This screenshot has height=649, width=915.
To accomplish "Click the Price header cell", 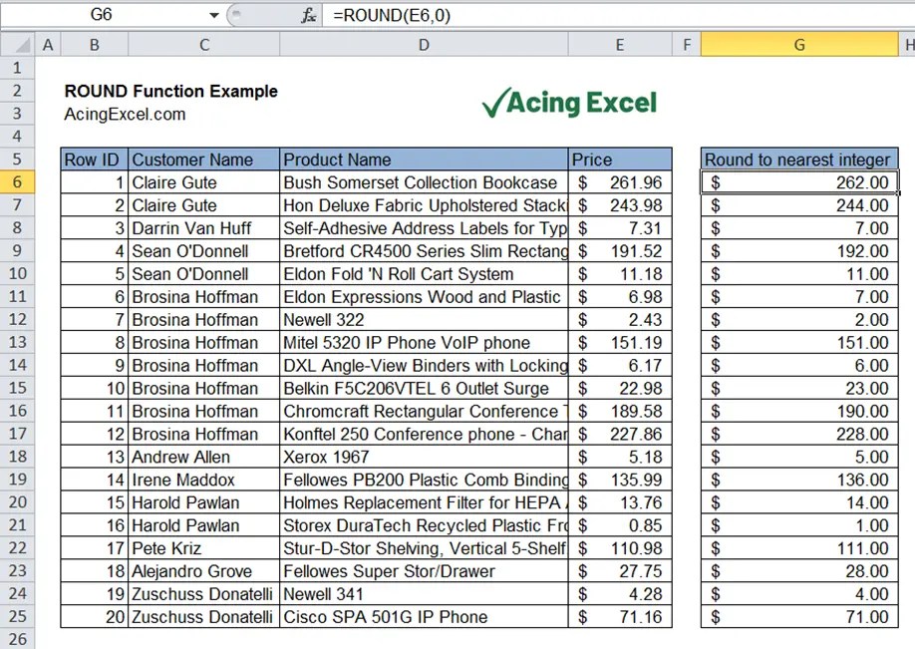I will pos(620,160).
